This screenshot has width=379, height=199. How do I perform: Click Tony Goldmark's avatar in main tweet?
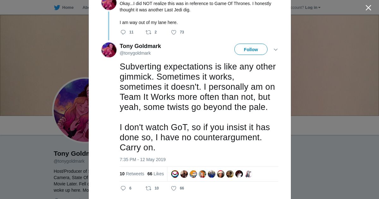coord(109,50)
